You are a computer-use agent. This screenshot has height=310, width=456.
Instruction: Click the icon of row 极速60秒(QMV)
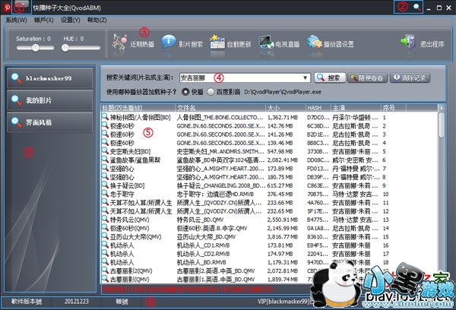pyautogui.click(x=105, y=228)
